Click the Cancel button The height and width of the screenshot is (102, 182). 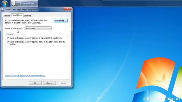[49, 83]
